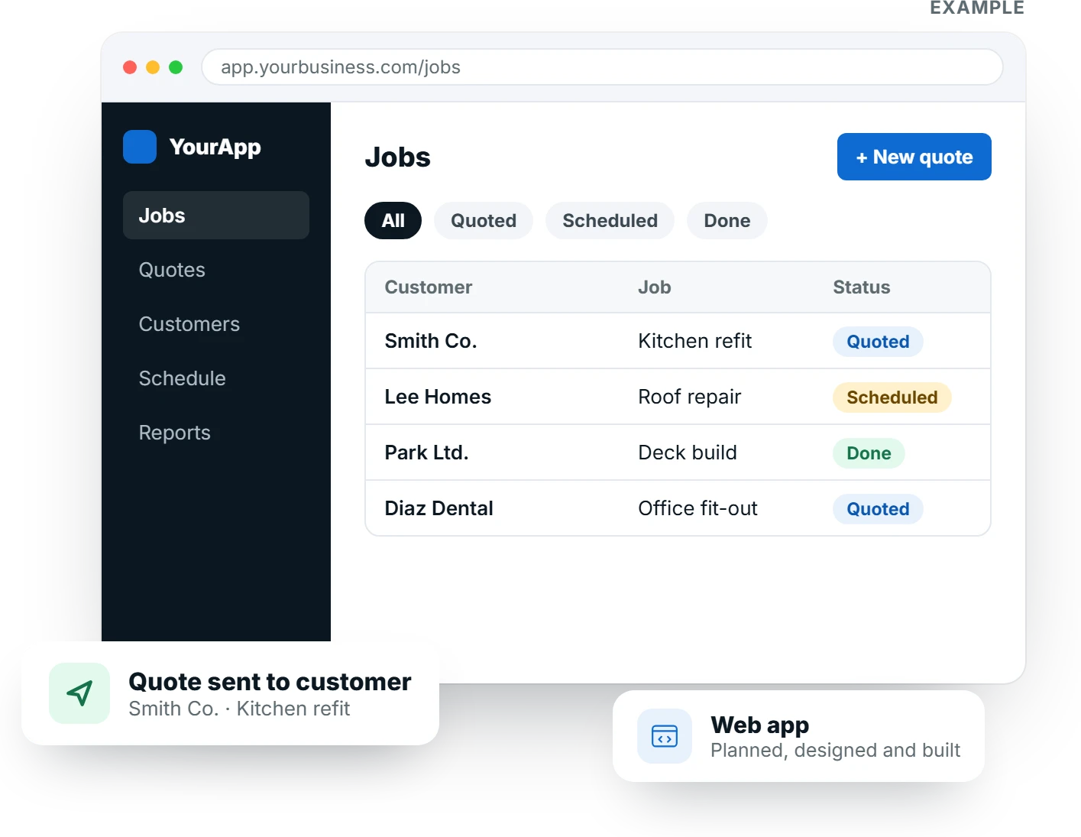Click Quoted status badge for Smith Co.
The height and width of the screenshot is (837, 1081).
[x=878, y=342]
